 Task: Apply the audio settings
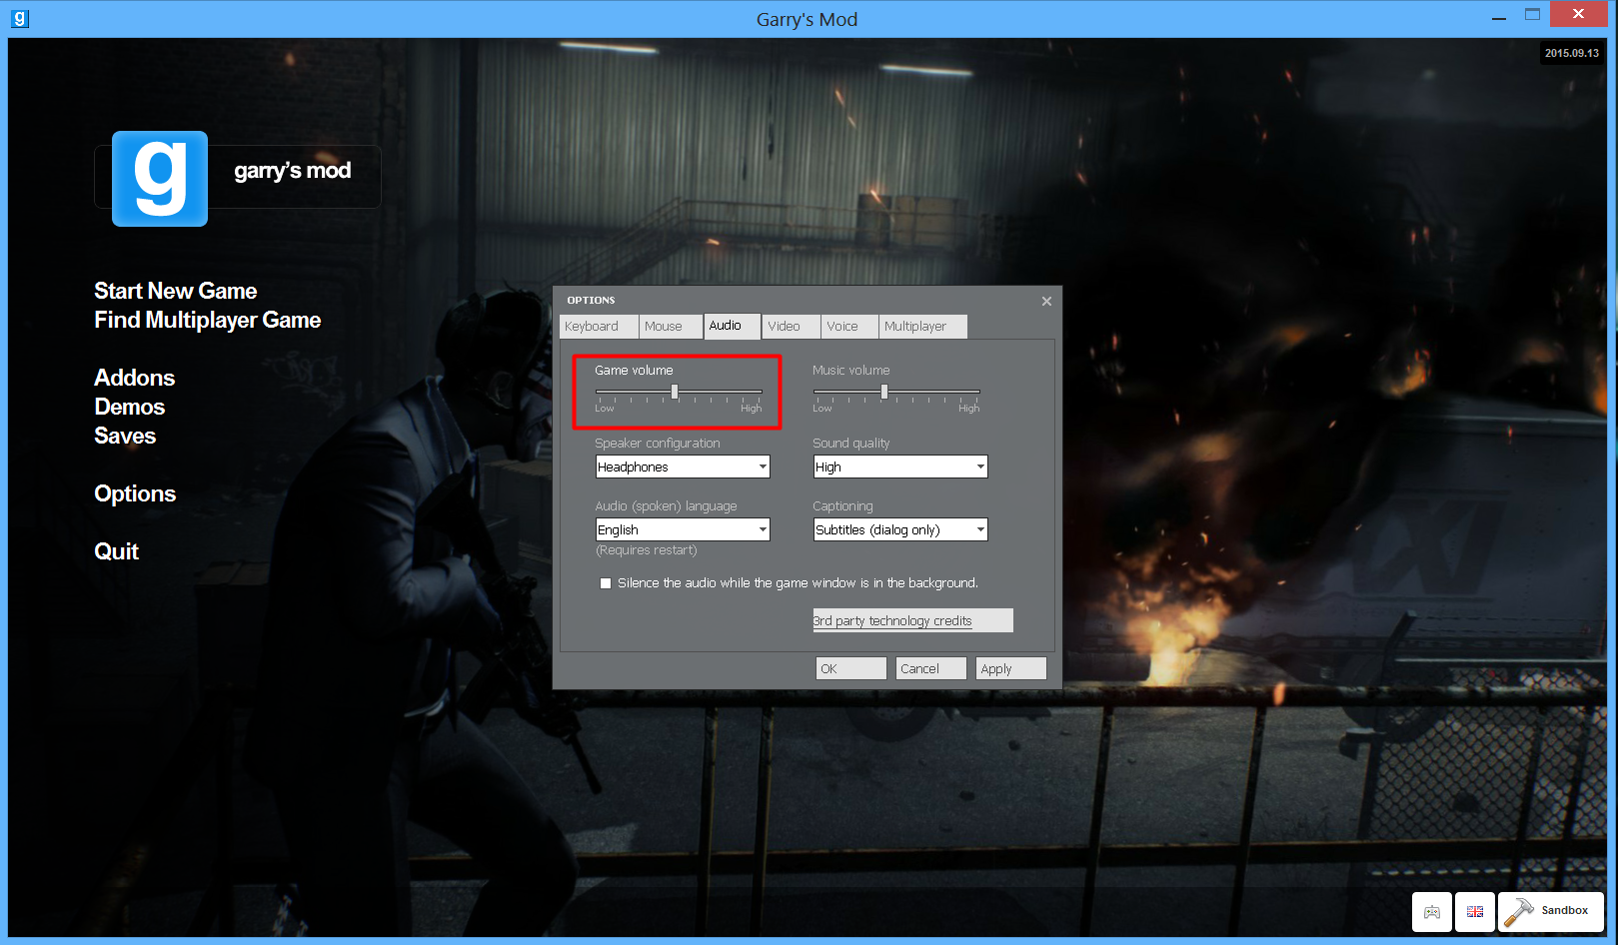tap(1011, 668)
